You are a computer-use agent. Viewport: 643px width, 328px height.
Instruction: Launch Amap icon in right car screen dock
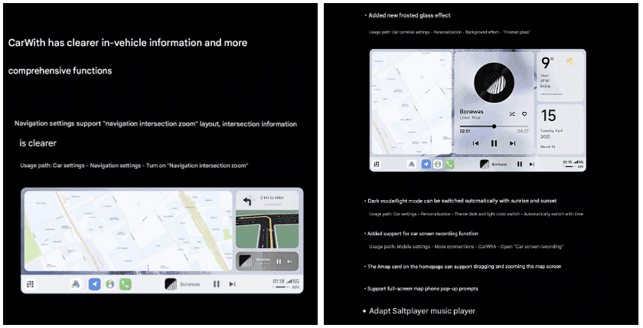click(411, 164)
